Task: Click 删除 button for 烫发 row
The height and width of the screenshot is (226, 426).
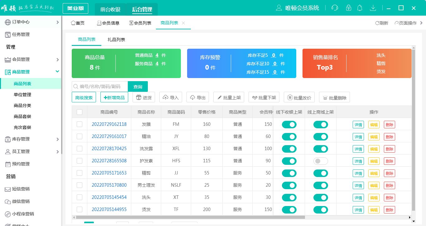Action: [390, 210]
